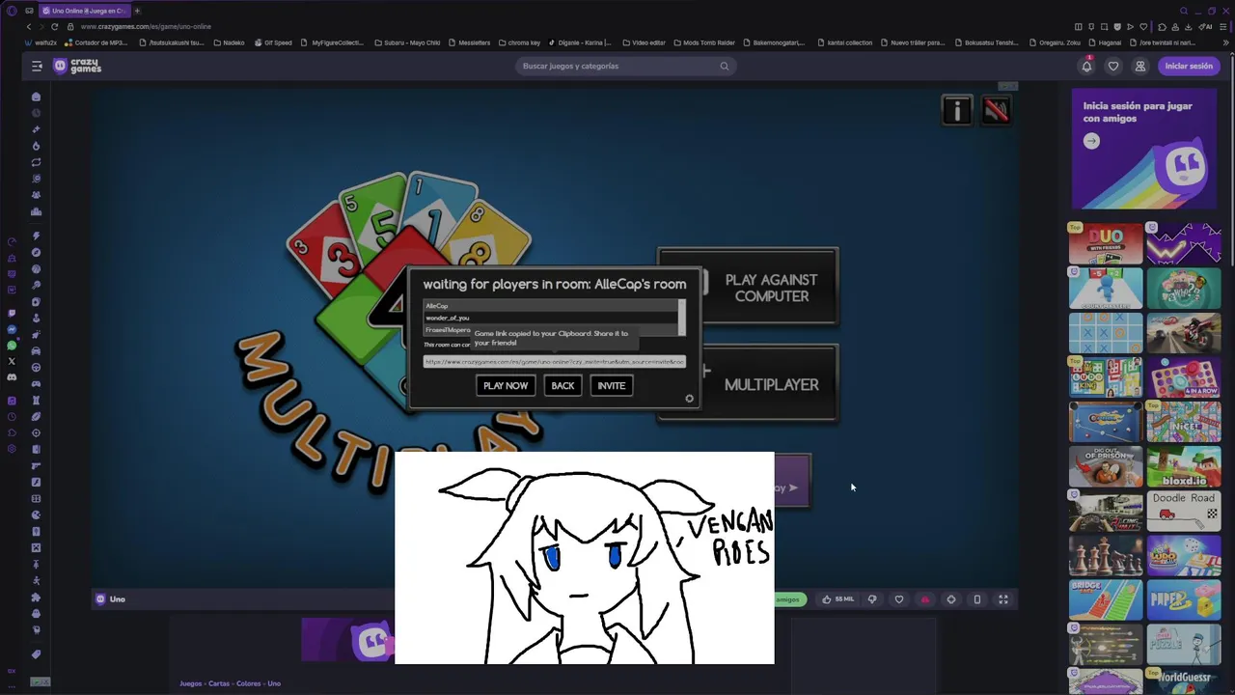
Task: Dislike the game with thumbs down
Action: tap(872, 599)
